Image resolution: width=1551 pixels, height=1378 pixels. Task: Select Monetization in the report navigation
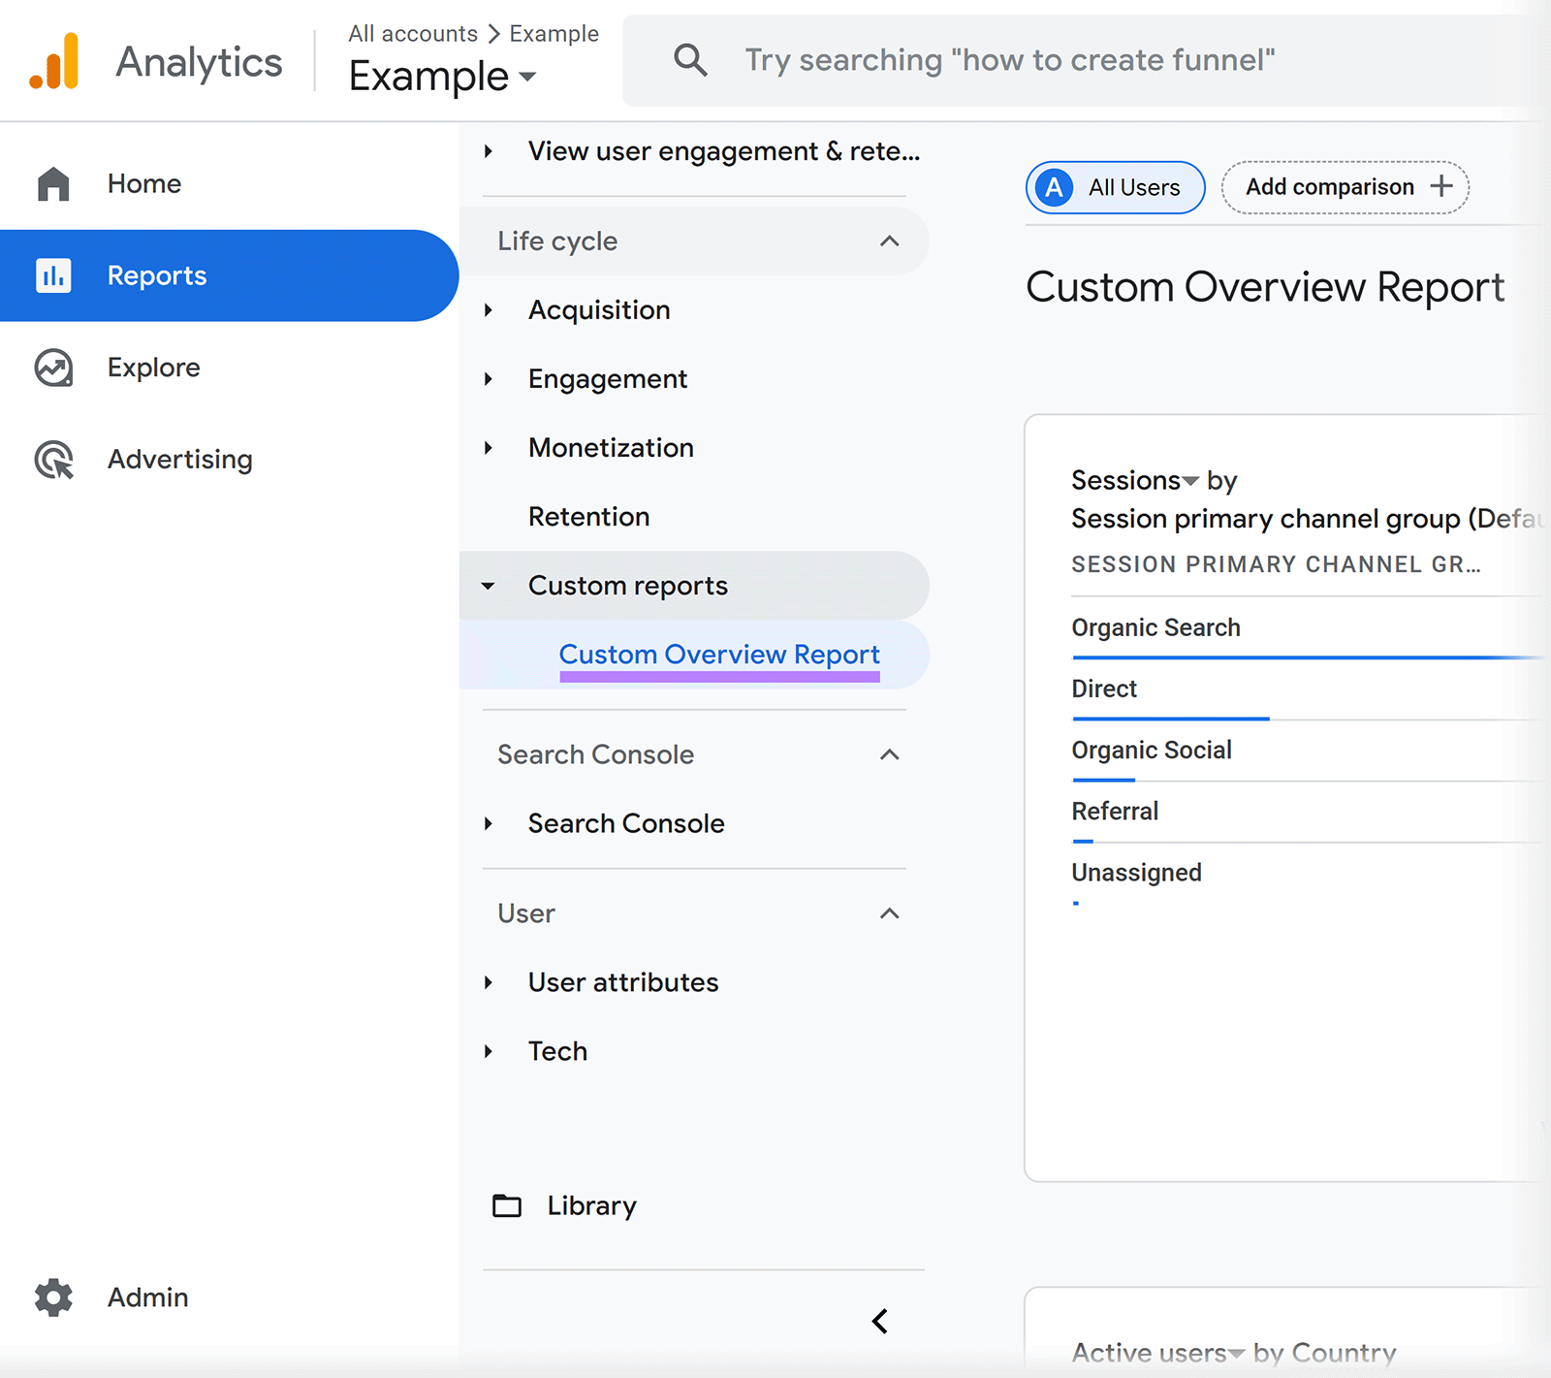click(x=611, y=447)
